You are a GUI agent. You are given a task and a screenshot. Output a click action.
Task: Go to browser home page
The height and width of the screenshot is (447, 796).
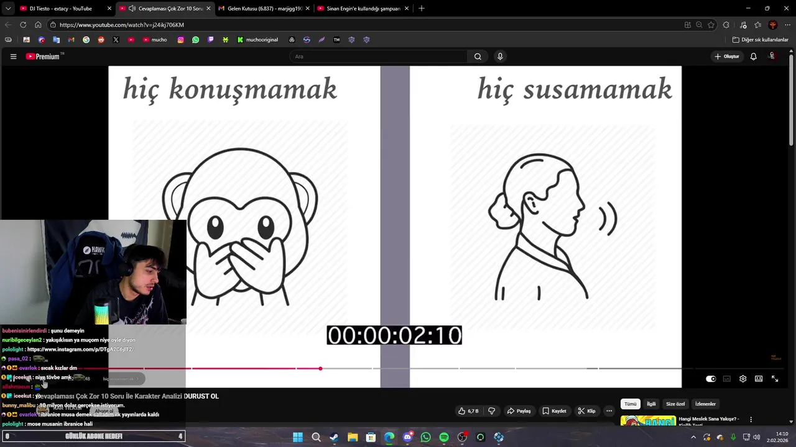[x=38, y=25]
